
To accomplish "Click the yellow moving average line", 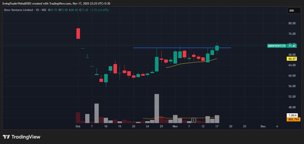I will point(192,63).
